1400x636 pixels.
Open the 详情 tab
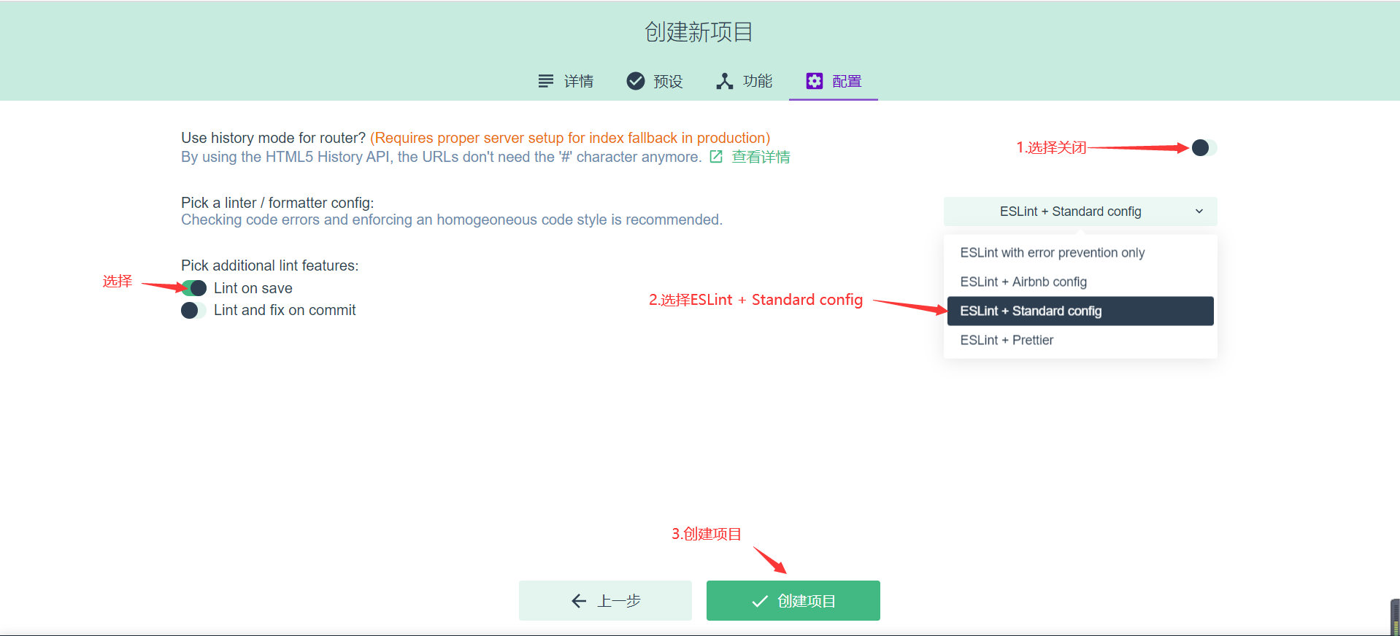coord(566,81)
